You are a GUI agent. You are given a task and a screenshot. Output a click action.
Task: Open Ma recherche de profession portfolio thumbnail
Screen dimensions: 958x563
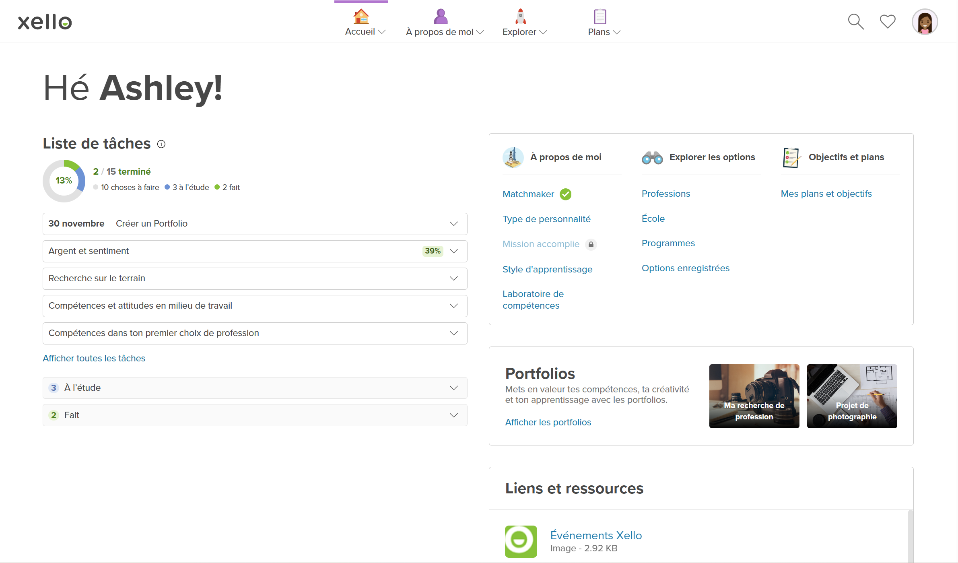pyautogui.click(x=754, y=396)
